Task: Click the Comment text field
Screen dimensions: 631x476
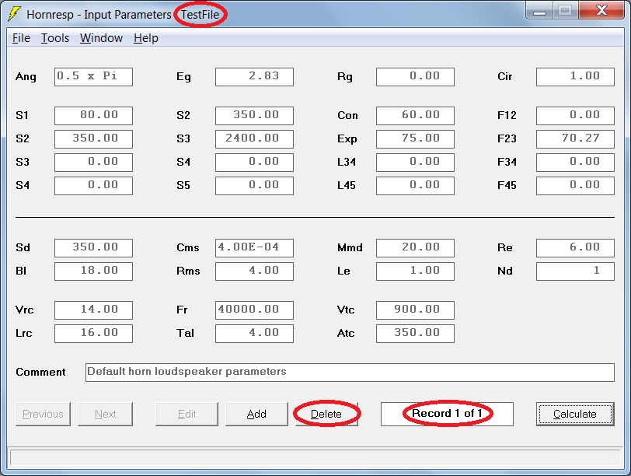Action: (350, 373)
